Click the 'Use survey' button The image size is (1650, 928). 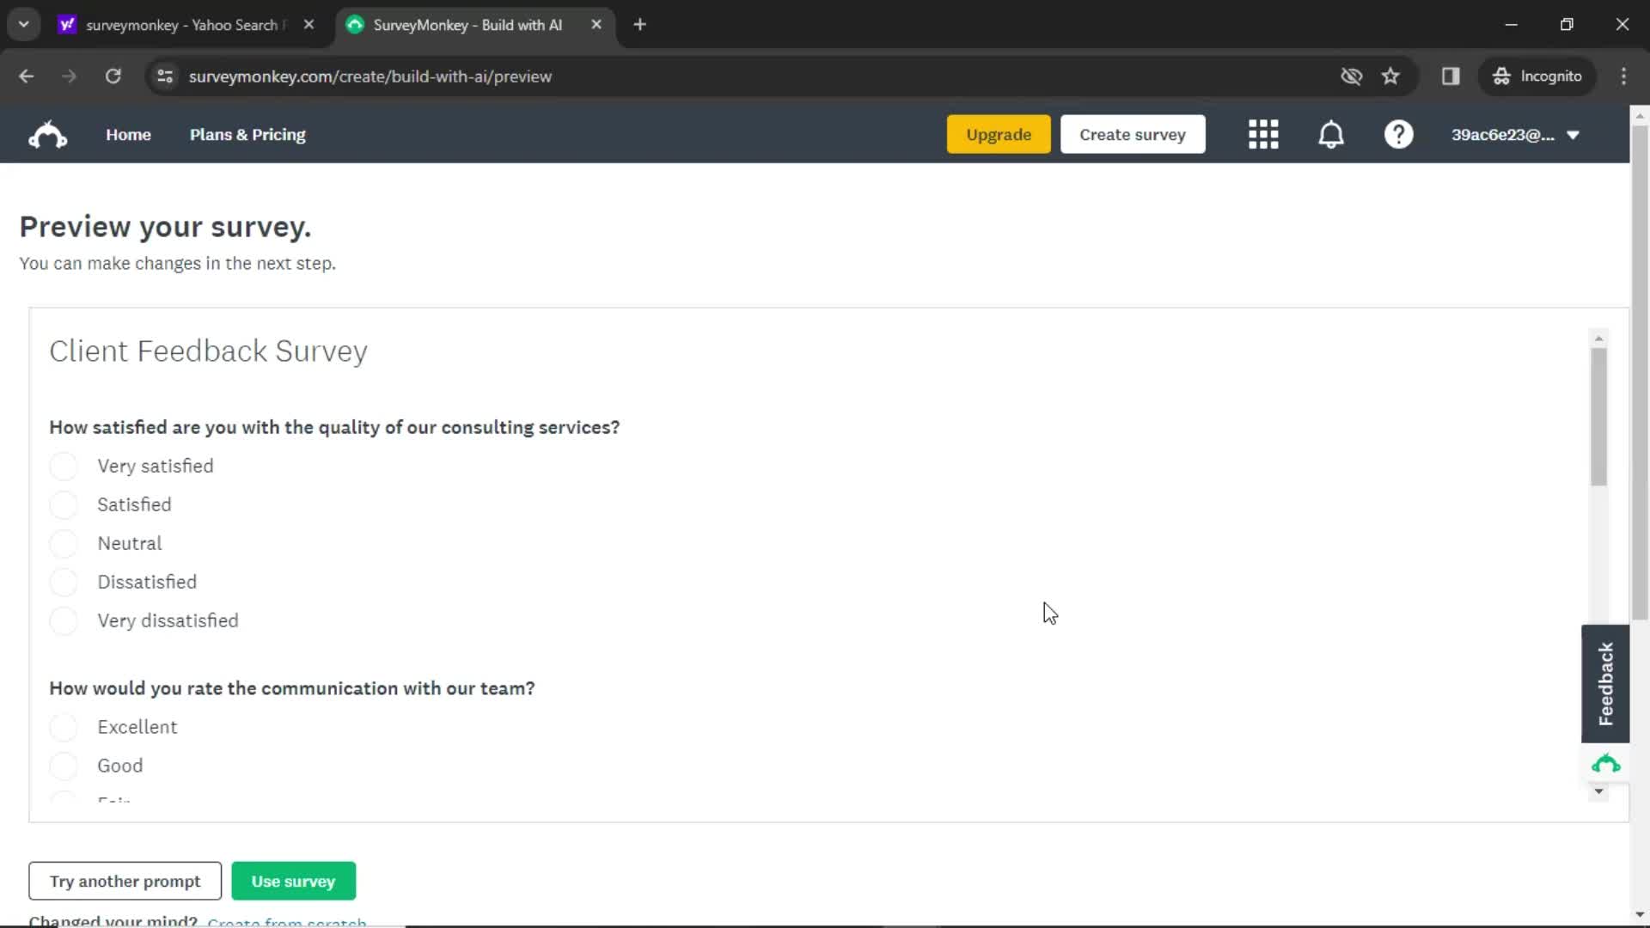(294, 881)
